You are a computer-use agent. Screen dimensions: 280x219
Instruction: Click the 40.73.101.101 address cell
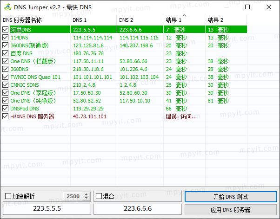click(x=90, y=116)
